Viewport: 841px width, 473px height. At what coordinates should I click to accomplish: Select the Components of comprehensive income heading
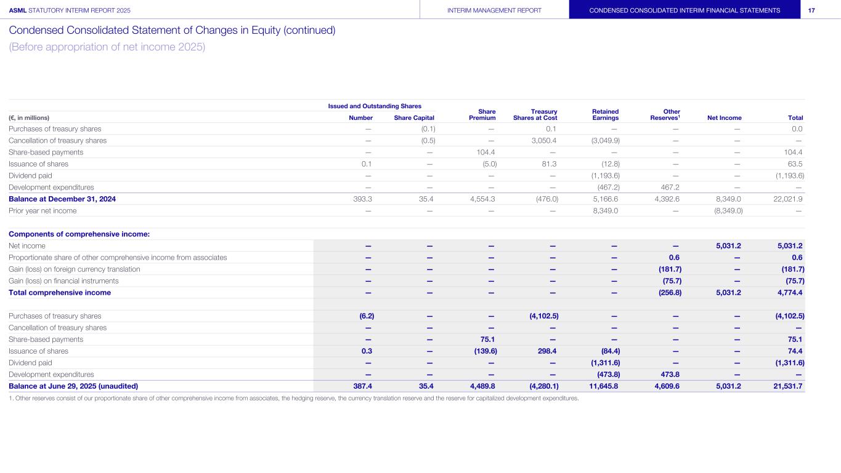tap(79, 234)
